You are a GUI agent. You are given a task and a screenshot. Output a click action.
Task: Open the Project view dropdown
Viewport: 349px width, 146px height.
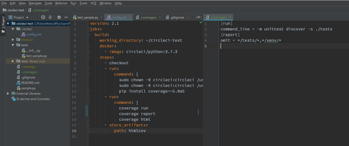(x=19, y=17)
